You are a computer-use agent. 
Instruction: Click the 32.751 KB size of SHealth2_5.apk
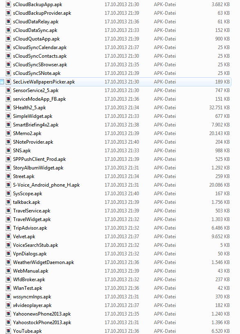coord(220,108)
